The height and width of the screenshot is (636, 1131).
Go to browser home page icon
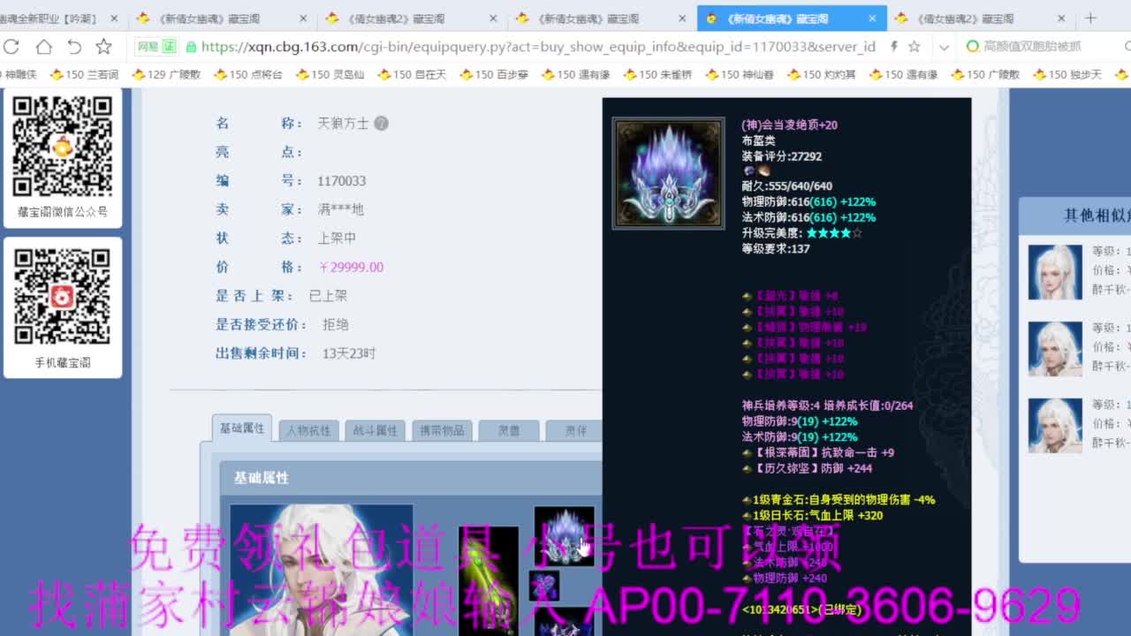[43, 47]
